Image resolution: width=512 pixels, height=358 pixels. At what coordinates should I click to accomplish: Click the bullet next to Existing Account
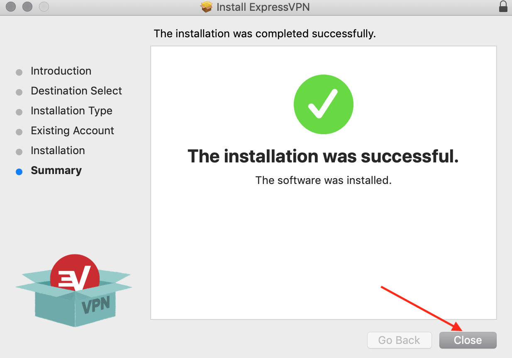pos(19,132)
